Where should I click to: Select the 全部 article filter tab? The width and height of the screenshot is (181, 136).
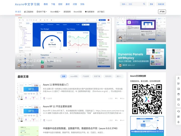64,76
